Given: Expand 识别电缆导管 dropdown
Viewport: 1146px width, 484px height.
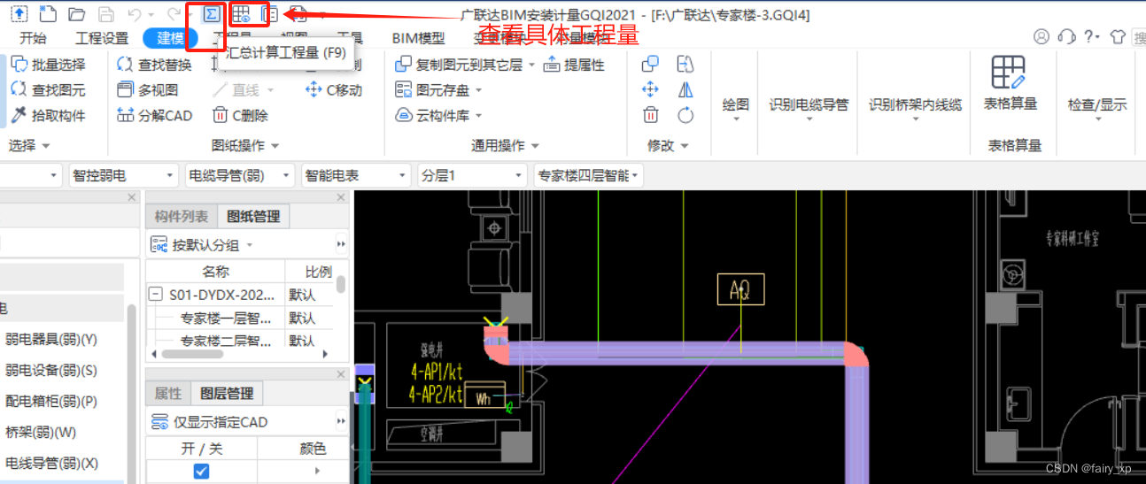Looking at the screenshot, I should pyautogui.click(x=809, y=120).
